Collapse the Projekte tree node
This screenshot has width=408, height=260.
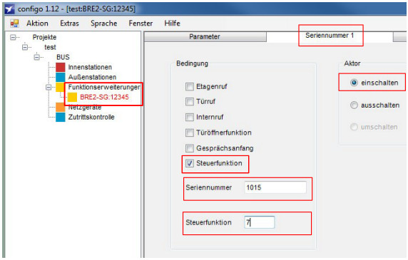tap(13, 38)
